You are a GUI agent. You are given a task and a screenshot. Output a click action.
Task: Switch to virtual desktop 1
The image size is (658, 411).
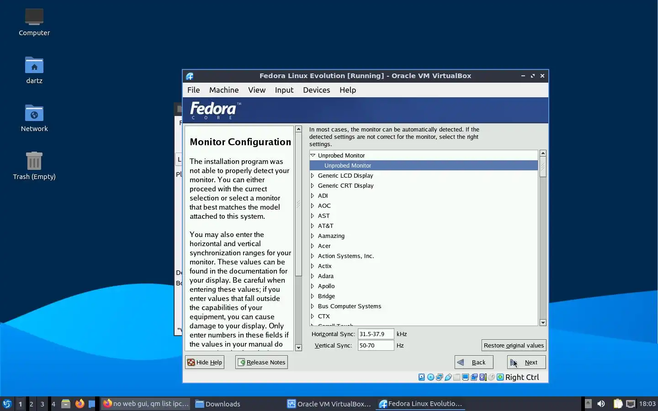click(20, 404)
